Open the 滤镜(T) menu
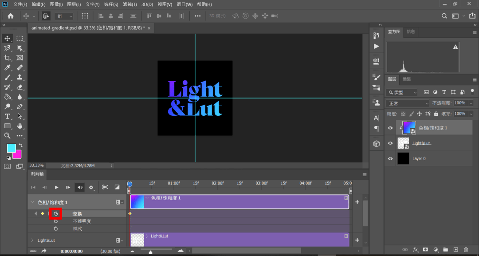This screenshot has height=256, width=479. [130, 4]
